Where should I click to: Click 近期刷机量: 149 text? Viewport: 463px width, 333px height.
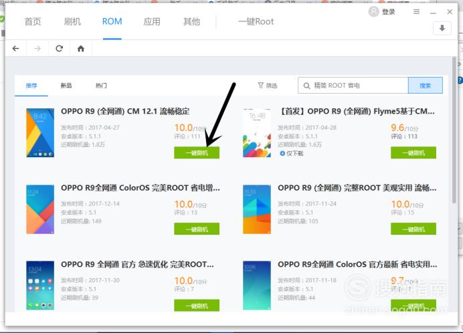[81, 221]
